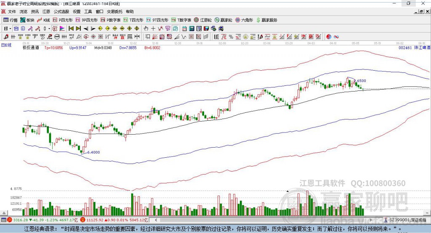Open the 赢家轮 wheel tool
Viewport: 431px width, 233px height.
[223, 20]
